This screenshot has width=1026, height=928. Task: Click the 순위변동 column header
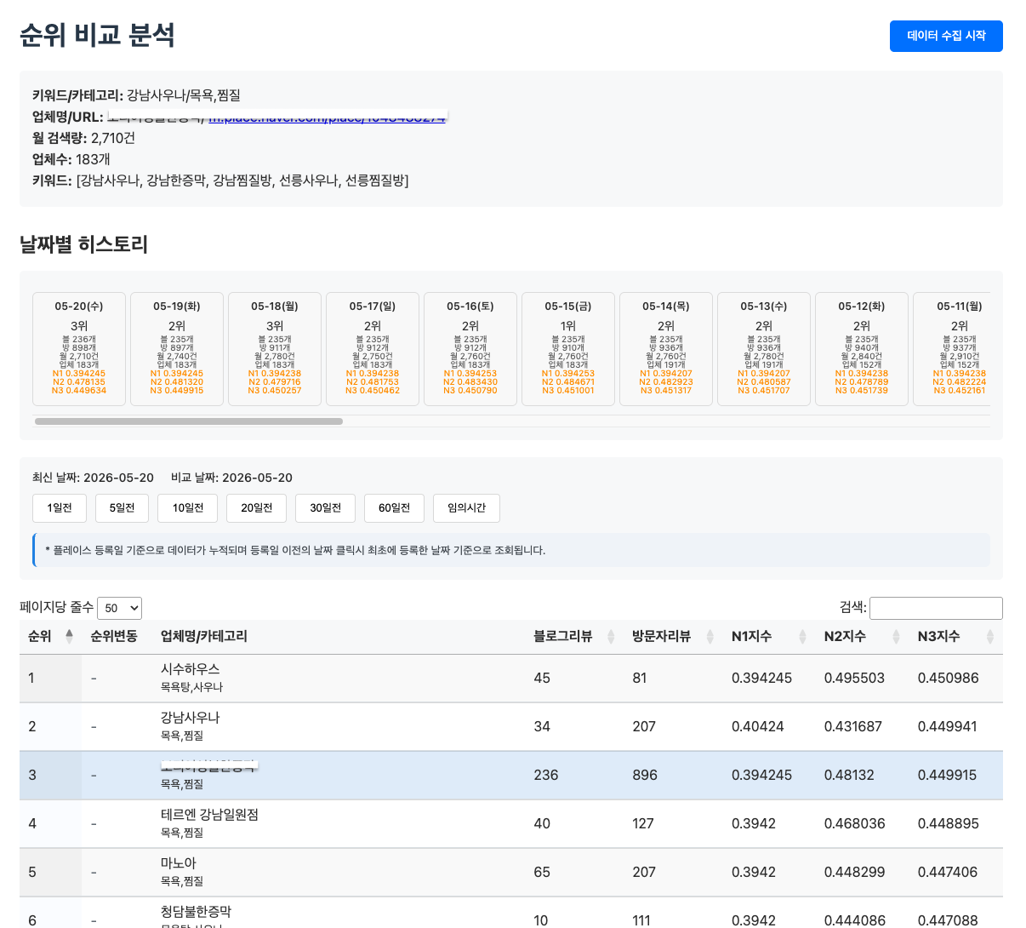click(x=114, y=637)
